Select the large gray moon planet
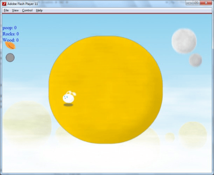The width and height of the screenshot is (214, 175). coord(184,41)
